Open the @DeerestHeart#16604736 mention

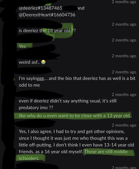pos(47,15)
